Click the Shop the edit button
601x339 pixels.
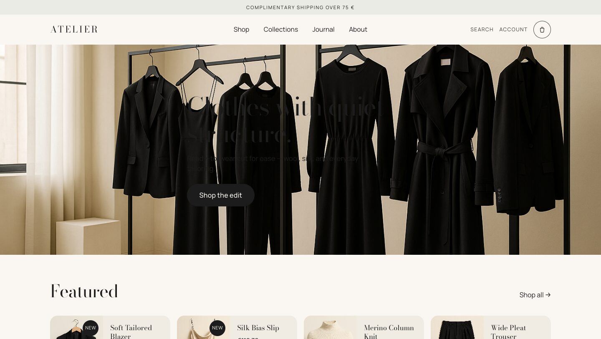click(220, 195)
